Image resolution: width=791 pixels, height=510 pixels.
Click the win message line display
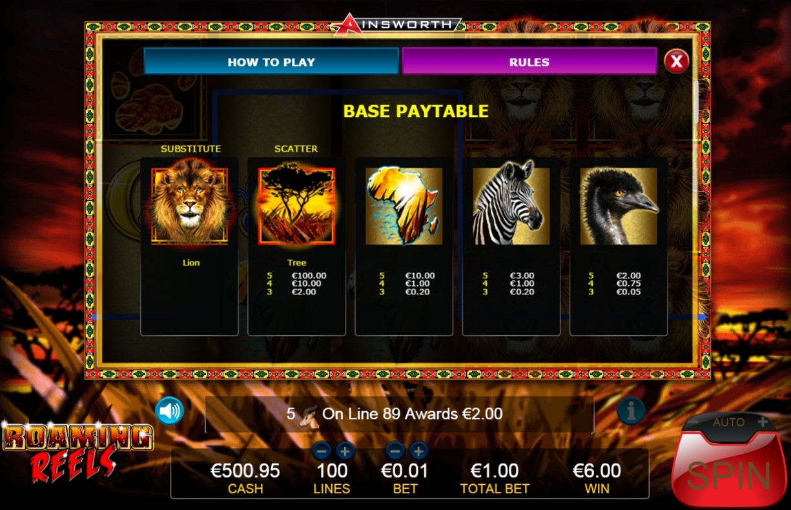pyautogui.click(x=399, y=414)
